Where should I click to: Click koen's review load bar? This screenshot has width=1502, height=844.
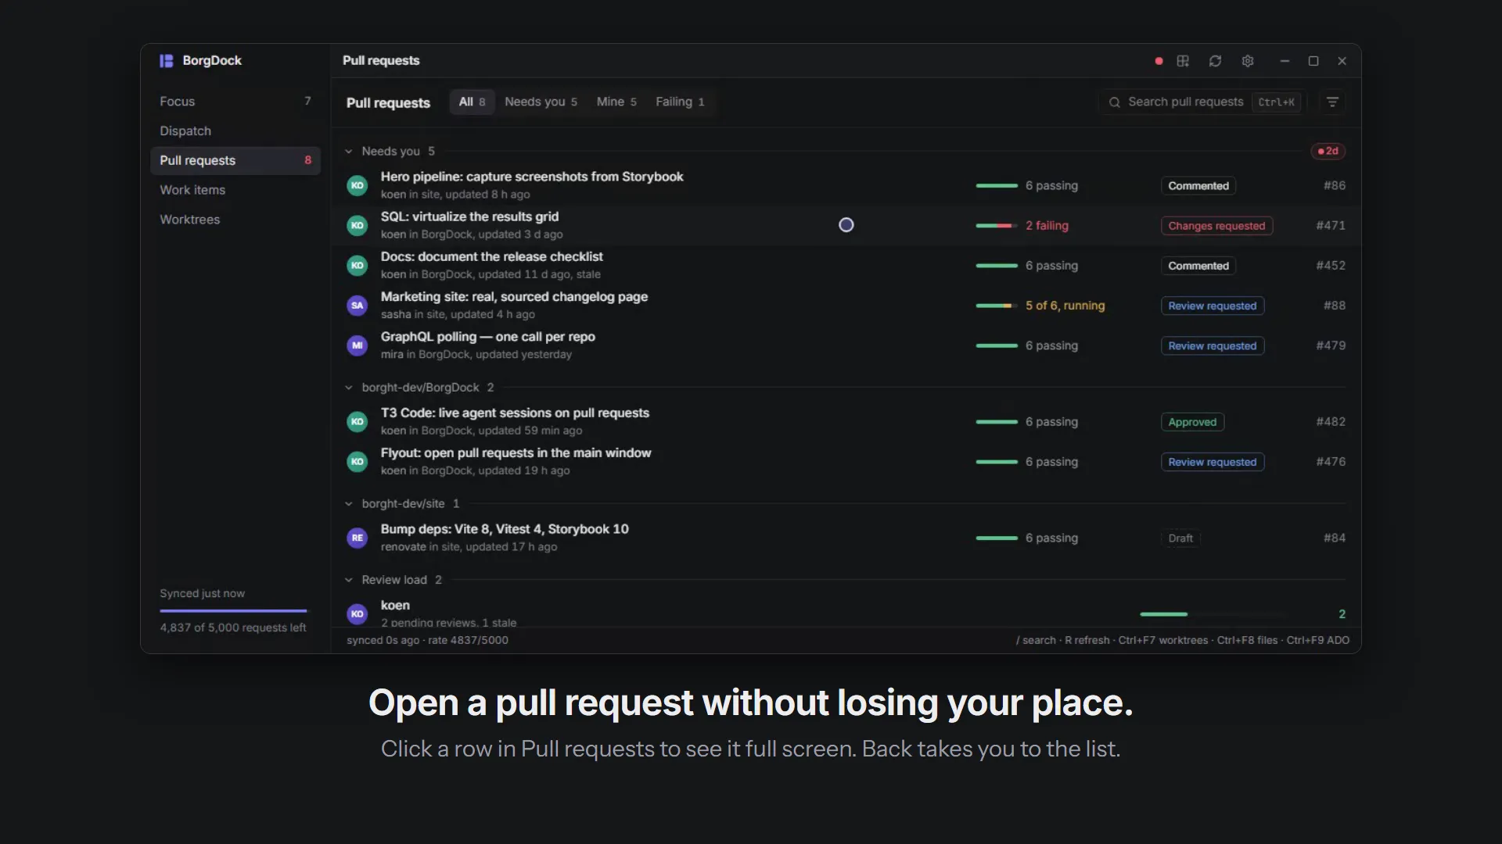tap(1211, 614)
